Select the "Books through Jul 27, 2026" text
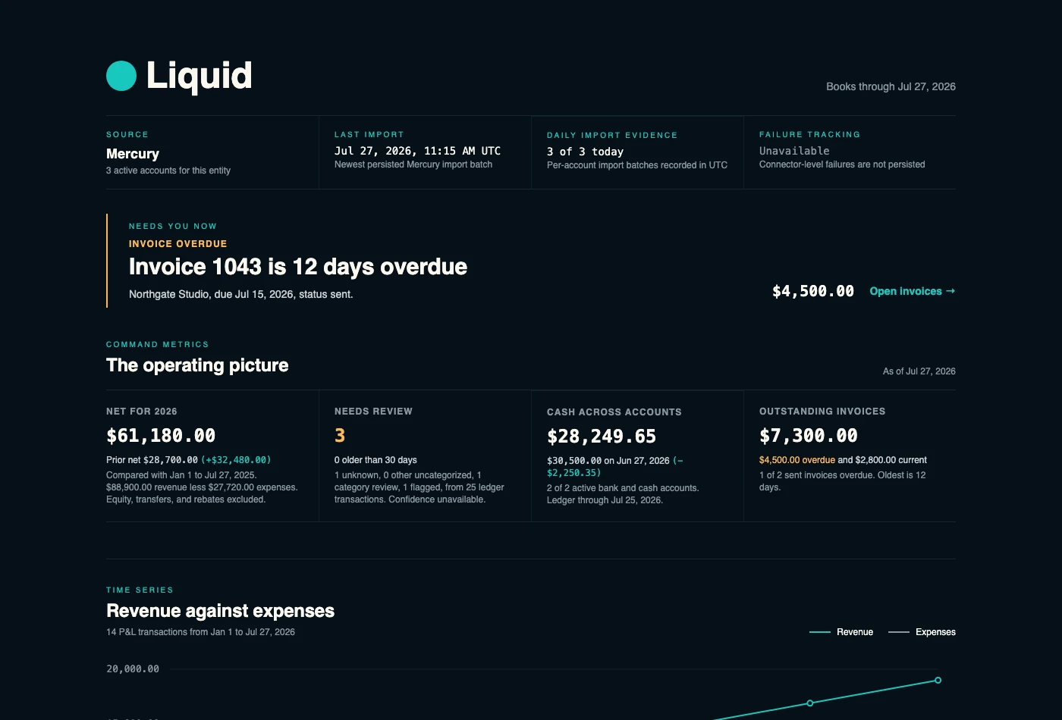The image size is (1062, 720). click(891, 86)
